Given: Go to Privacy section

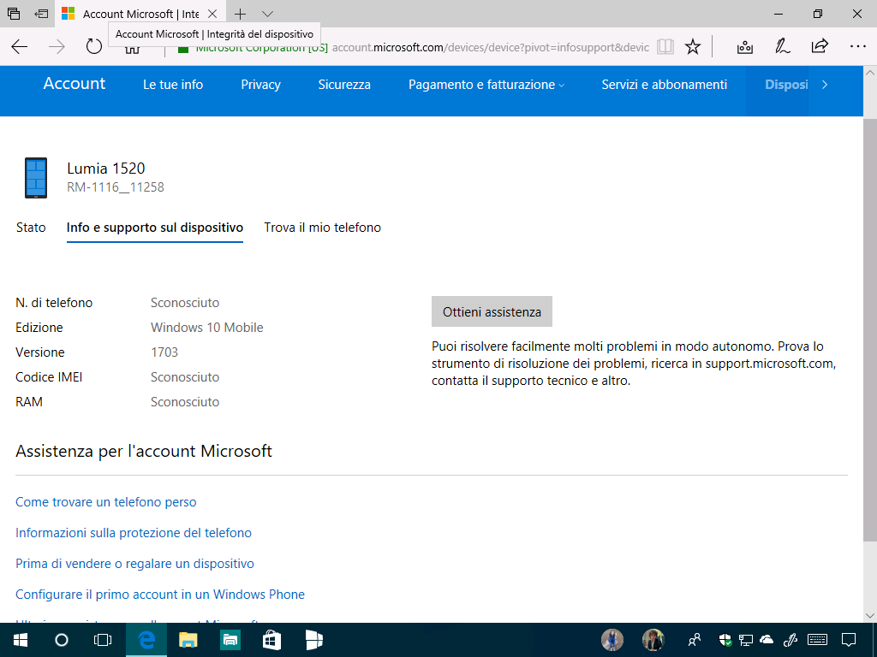Looking at the screenshot, I should [x=260, y=85].
